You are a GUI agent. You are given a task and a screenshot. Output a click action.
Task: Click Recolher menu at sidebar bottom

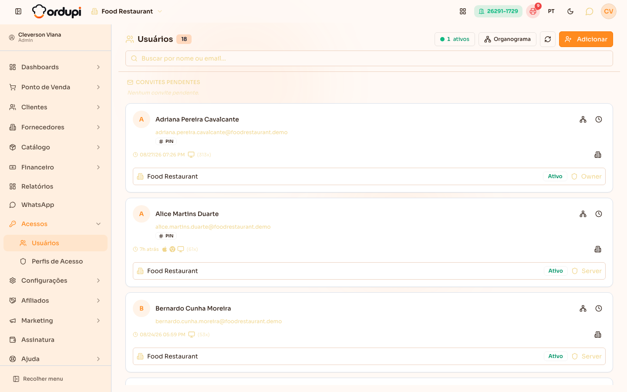[x=38, y=379]
